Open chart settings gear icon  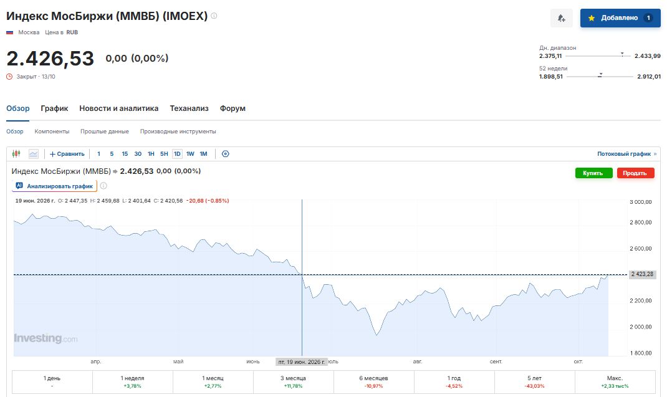[x=226, y=153]
